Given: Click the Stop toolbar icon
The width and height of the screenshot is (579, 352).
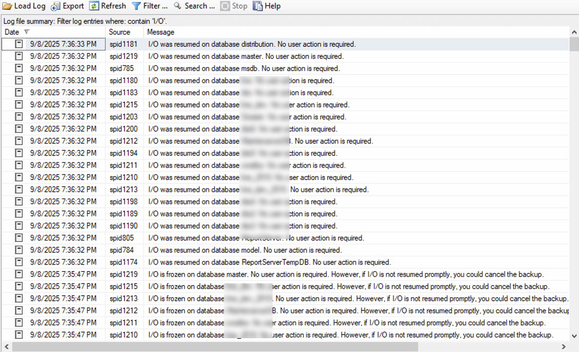Looking at the screenshot, I should pos(225,6).
